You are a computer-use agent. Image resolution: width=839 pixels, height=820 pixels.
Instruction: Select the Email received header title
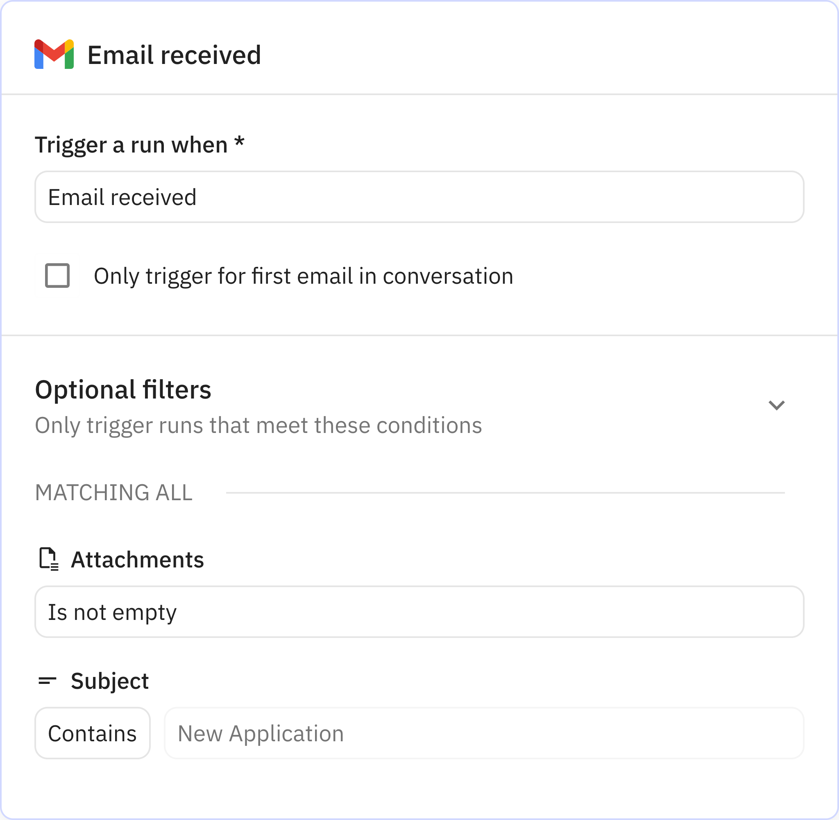click(x=174, y=54)
